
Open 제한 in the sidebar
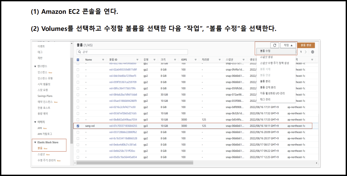(40, 58)
